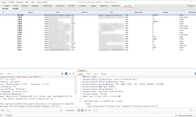Open the 疑似漏洞 sub-tab
The height and width of the screenshot is (117, 196).
point(5,9)
